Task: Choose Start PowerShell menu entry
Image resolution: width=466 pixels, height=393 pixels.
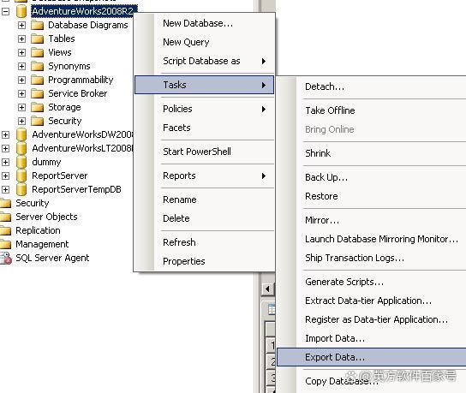Action: tap(204, 152)
